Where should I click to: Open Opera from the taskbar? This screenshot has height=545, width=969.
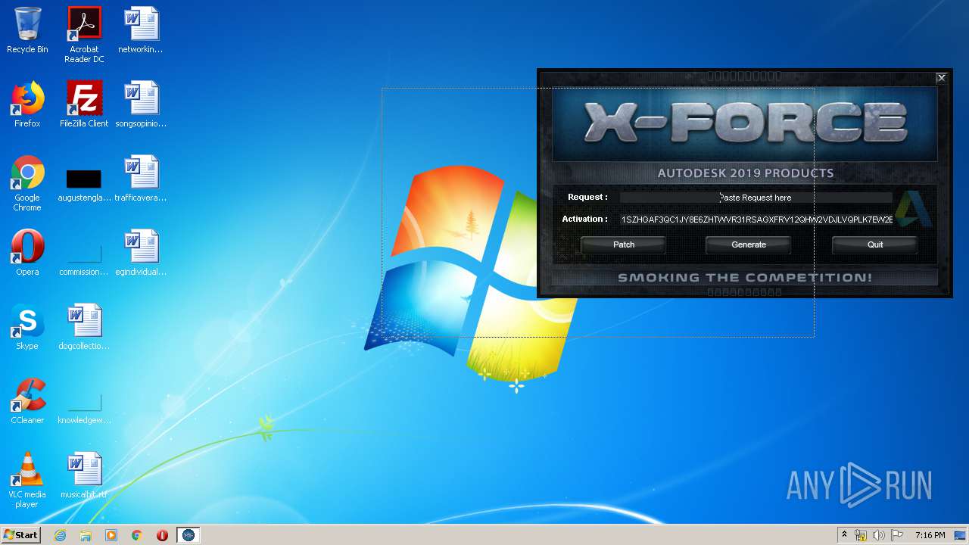tap(162, 535)
